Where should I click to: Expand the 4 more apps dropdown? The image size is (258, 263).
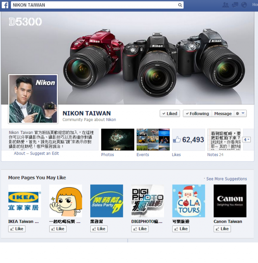(x=246, y=140)
